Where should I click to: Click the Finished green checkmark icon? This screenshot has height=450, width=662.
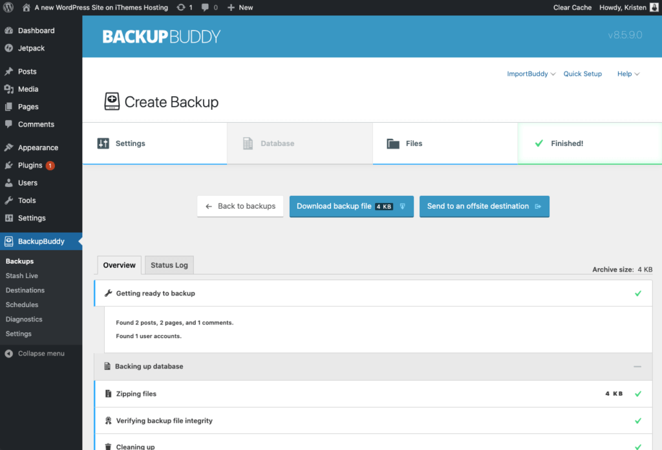pyautogui.click(x=539, y=143)
